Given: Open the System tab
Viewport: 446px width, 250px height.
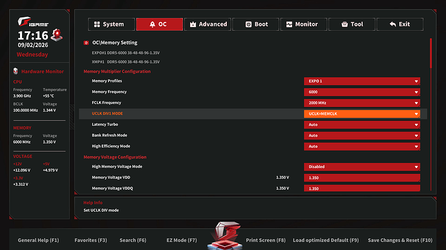Looking at the screenshot, I should [x=111, y=24].
